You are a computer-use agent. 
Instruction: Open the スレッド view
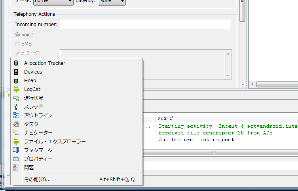click(x=77, y=107)
